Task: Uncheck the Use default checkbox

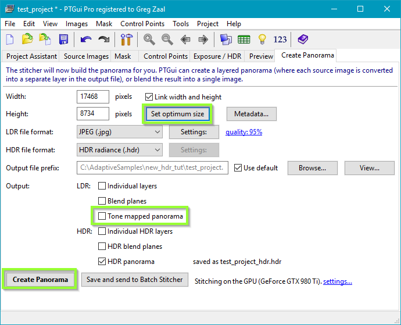Action: pos(238,168)
